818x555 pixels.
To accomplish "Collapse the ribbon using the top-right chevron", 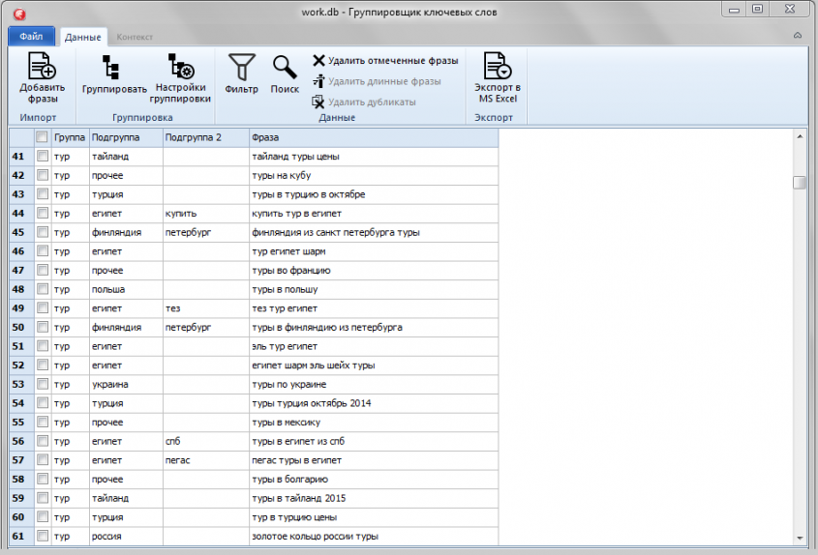I will point(797,36).
